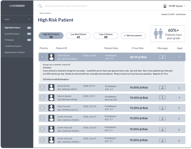
Task: Open Low Risk Patient in sidebar
Action: click(x=12, y=34)
